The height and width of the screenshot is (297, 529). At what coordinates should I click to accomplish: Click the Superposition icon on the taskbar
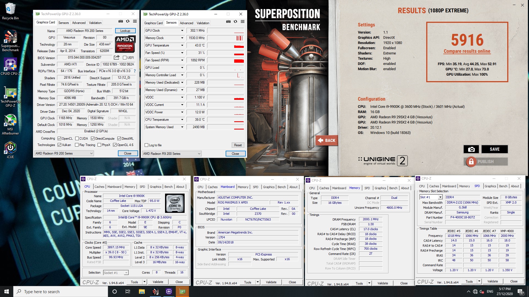(155, 291)
